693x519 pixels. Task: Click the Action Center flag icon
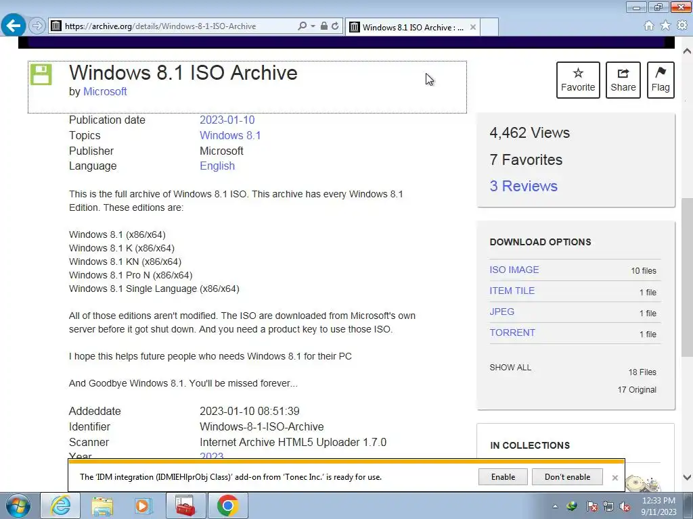point(591,506)
